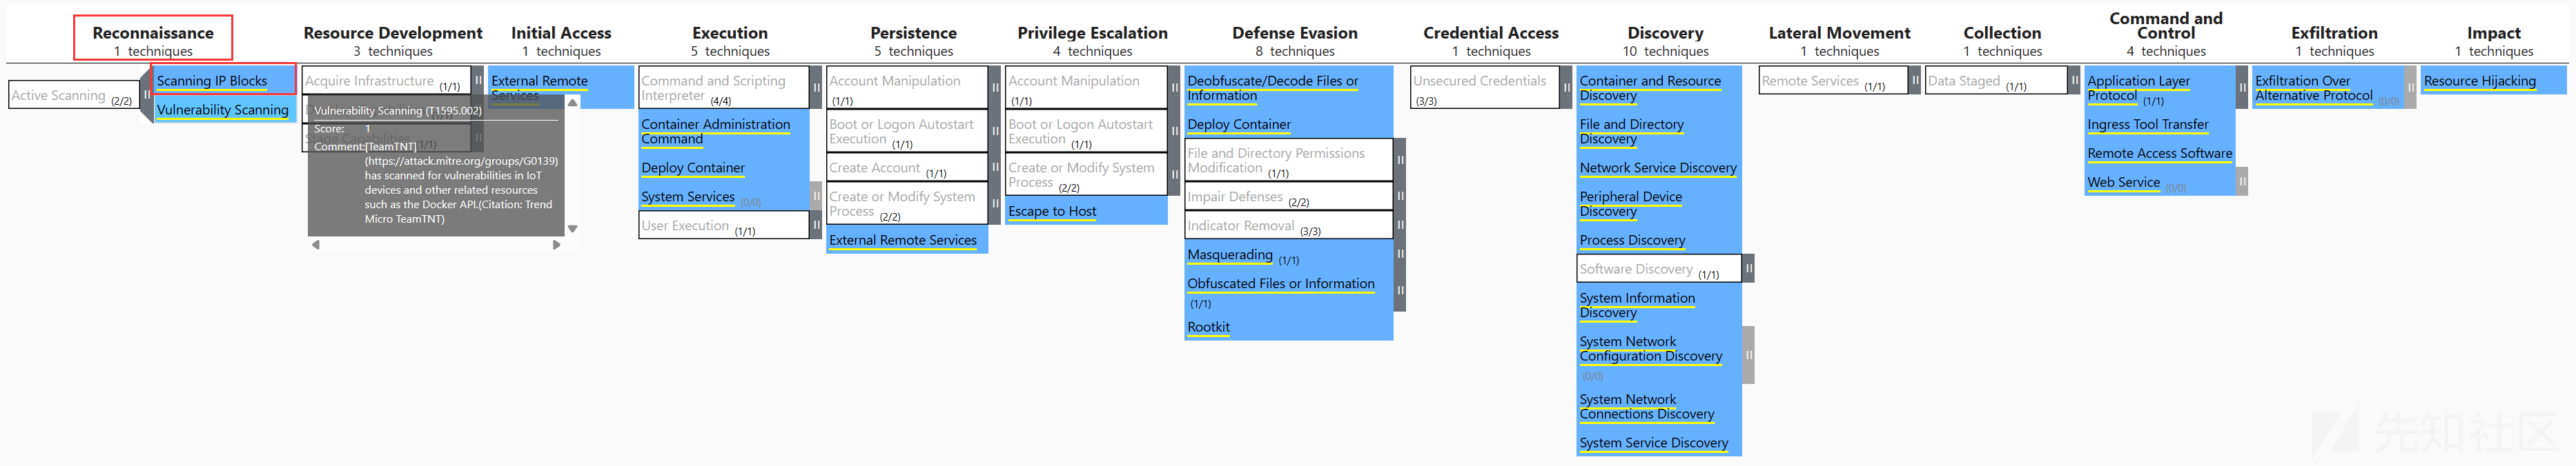Screen dimensions: 2576x466
Task: Expand Acquire Infrastructure sub-techniques handle
Action: (x=479, y=80)
